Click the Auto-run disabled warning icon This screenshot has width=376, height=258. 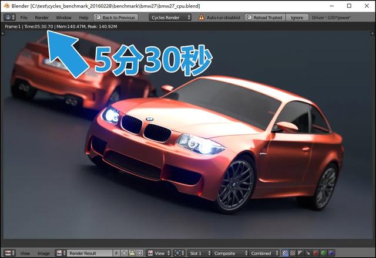pyautogui.click(x=201, y=18)
